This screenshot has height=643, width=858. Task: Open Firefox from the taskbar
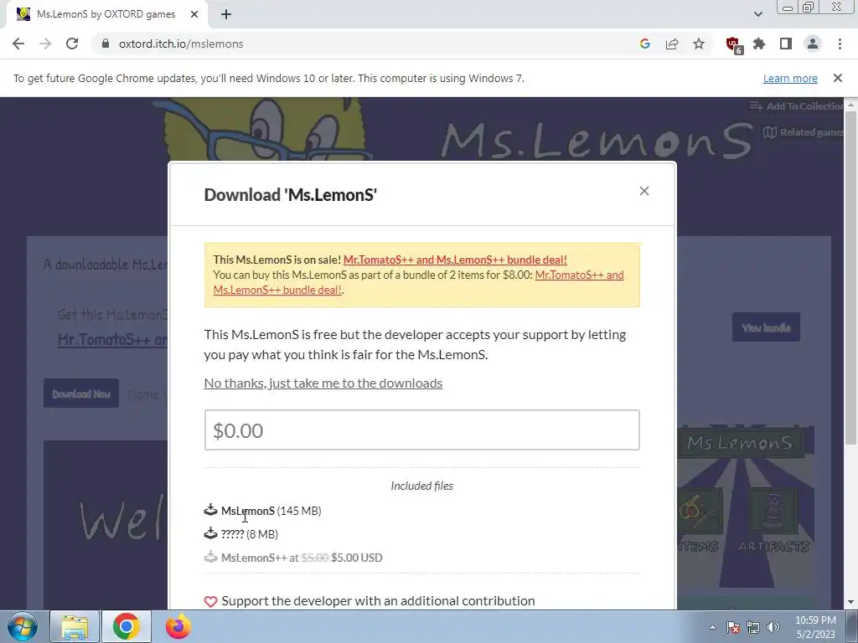pyautogui.click(x=178, y=626)
